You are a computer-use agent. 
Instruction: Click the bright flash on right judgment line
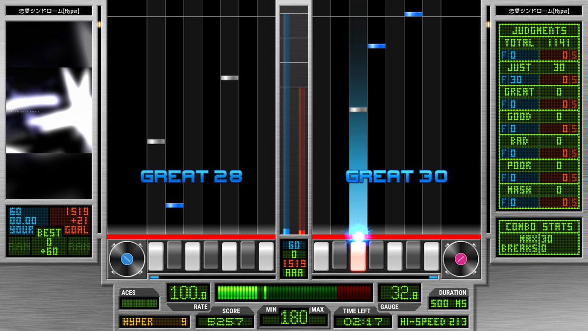[358, 236]
